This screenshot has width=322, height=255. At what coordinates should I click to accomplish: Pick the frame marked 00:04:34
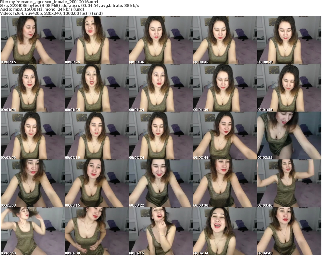tap(225, 231)
